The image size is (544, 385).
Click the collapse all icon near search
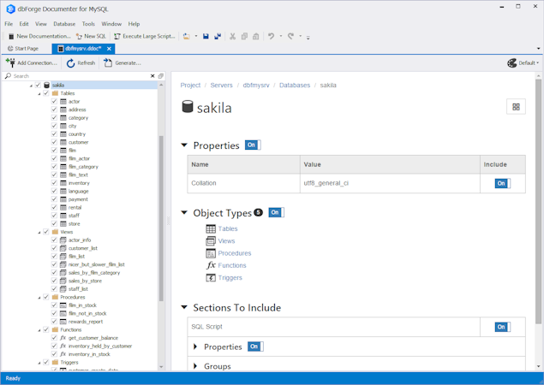[x=161, y=76]
